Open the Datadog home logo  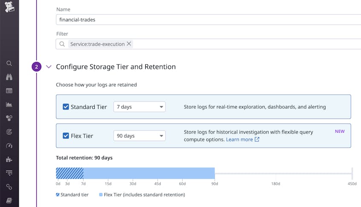pos(9,7)
